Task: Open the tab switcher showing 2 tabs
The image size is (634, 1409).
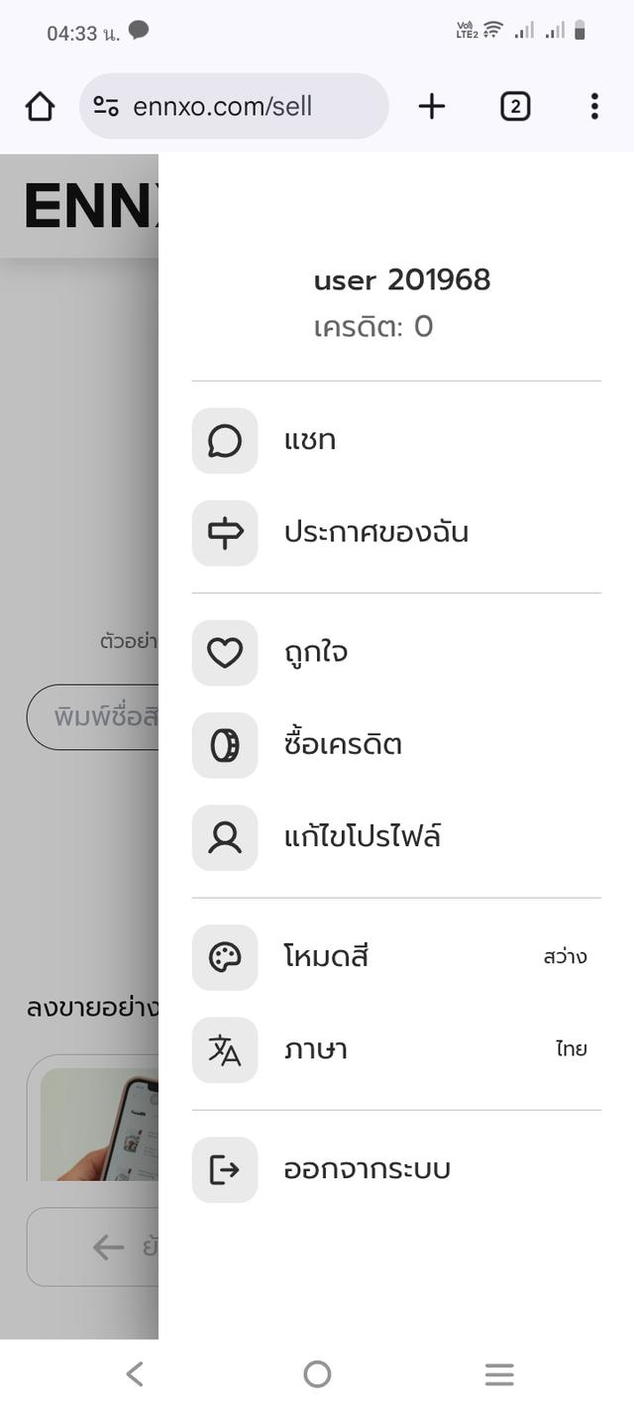Action: tap(515, 106)
